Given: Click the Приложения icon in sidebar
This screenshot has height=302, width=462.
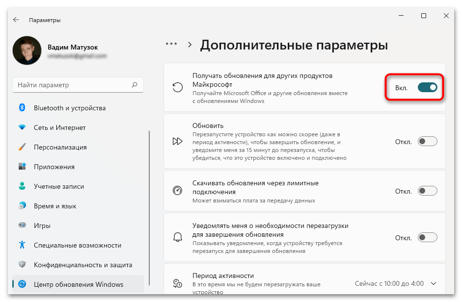Looking at the screenshot, I should click(22, 167).
